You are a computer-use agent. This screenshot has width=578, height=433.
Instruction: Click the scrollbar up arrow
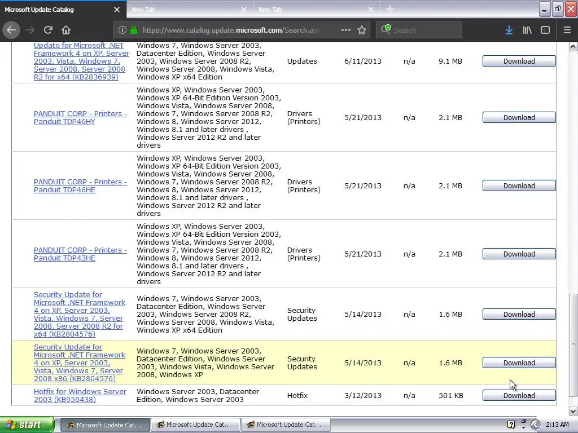573,46
